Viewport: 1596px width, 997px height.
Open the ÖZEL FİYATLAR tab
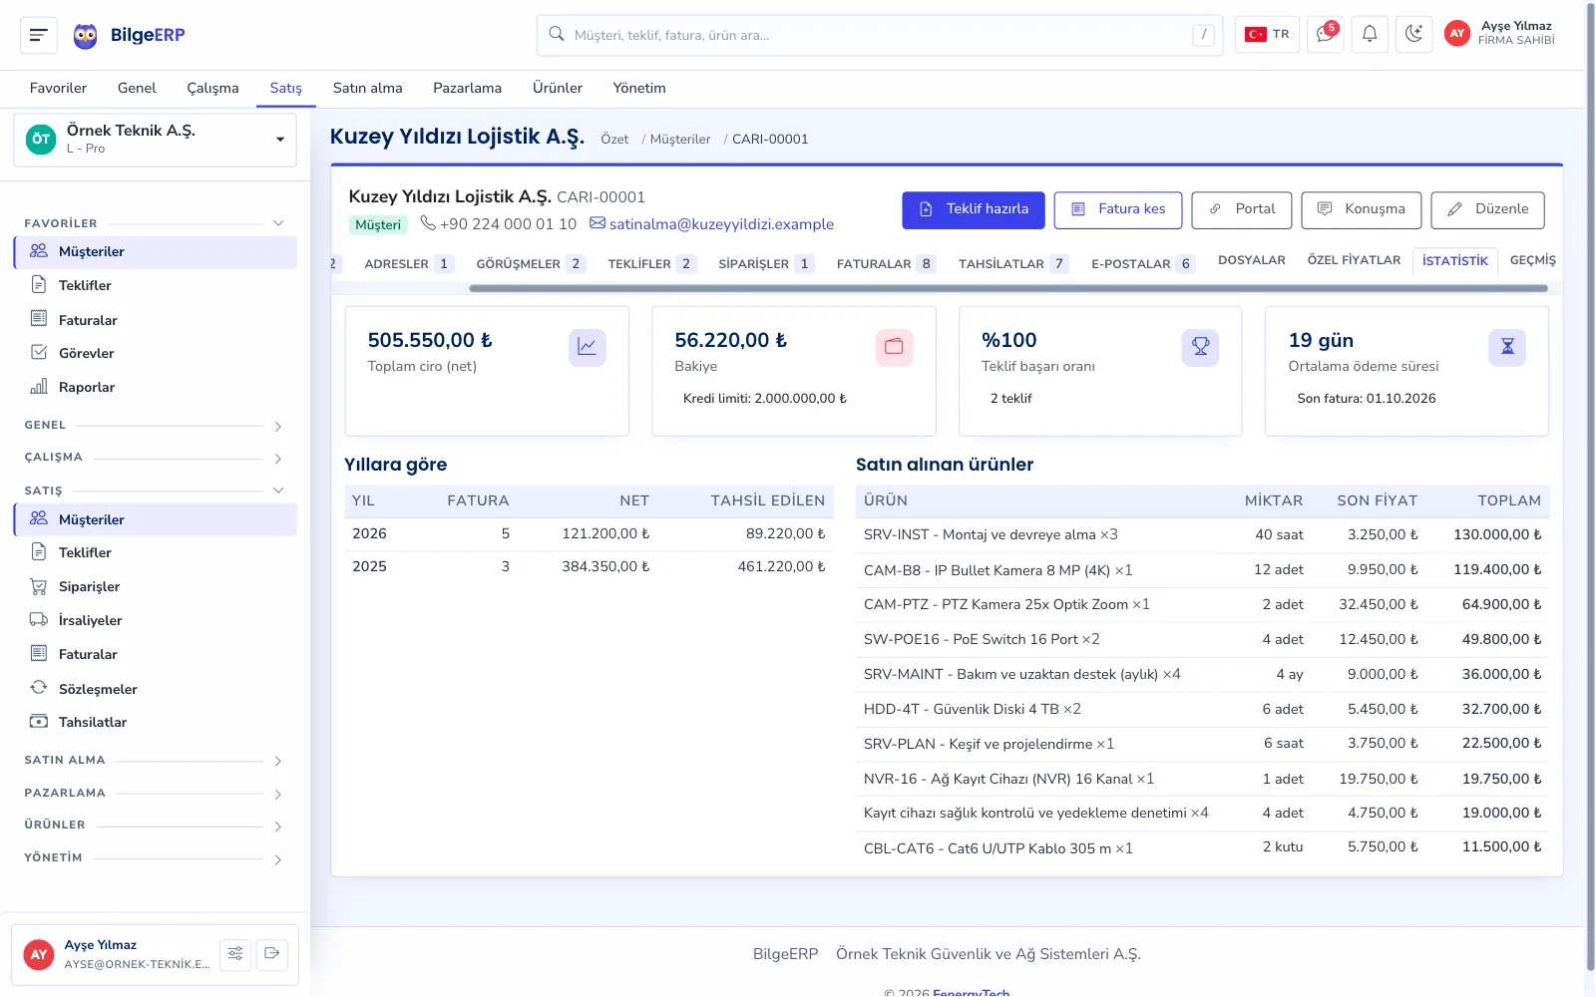pyautogui.click(x=1354, y=260)
